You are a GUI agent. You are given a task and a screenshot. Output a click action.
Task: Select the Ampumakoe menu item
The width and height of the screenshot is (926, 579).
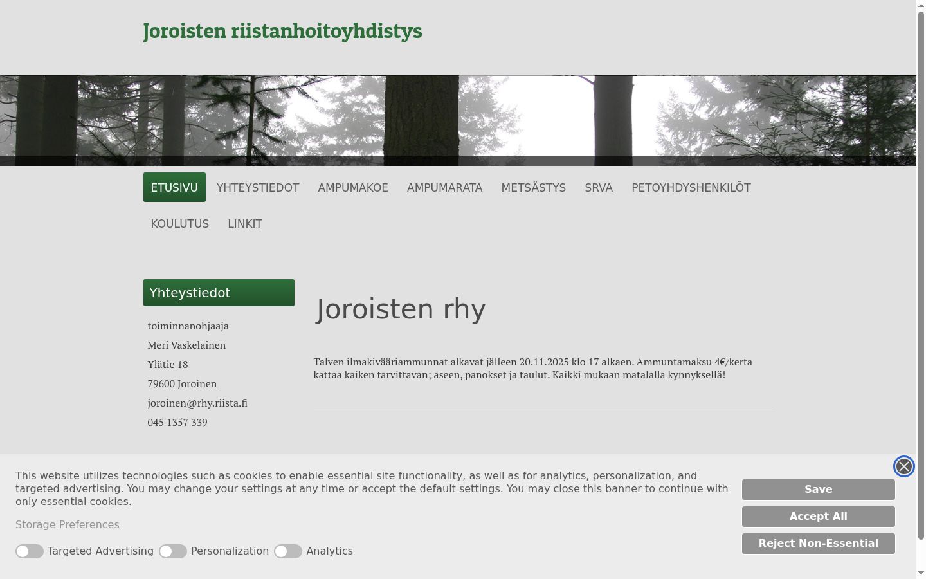click(x=353, y=188)
